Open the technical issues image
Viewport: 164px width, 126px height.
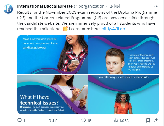[x=53, y=94]
